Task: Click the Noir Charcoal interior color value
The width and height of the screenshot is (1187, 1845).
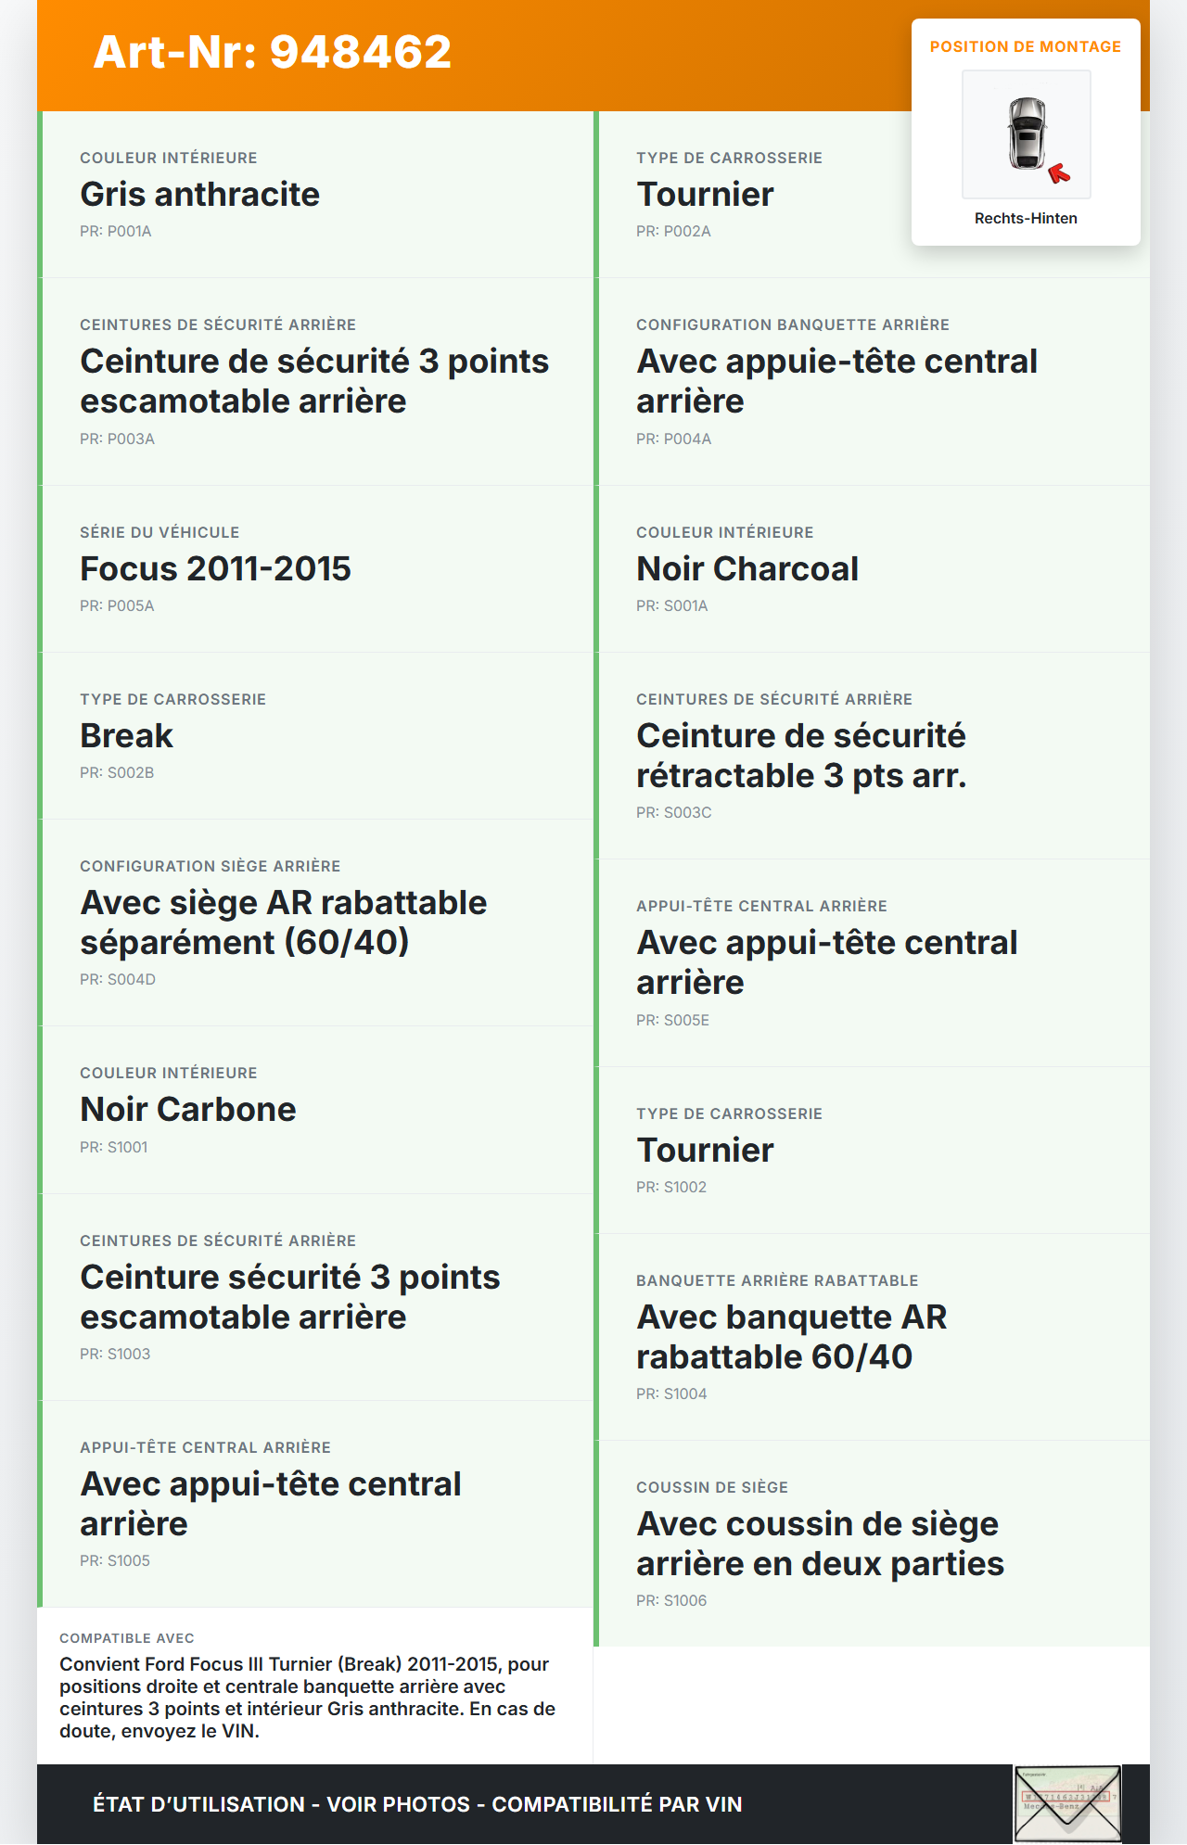Action: (x=747, y=569)
